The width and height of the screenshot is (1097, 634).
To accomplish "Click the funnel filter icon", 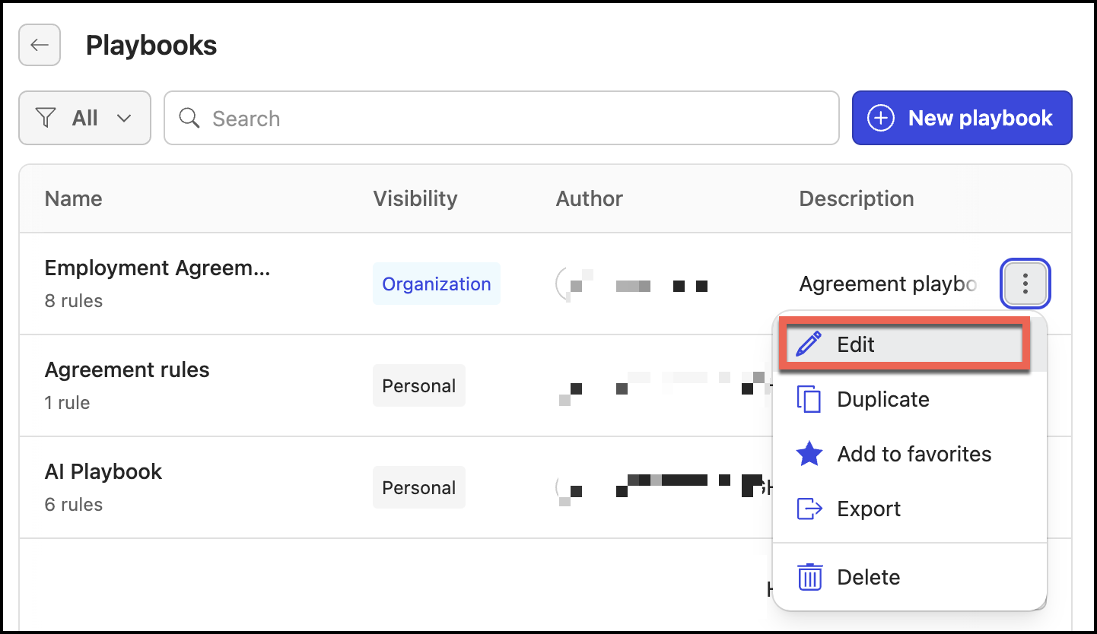I will pos(46,118).
